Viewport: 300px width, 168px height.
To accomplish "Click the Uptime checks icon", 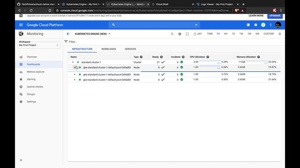I will 21,87.
